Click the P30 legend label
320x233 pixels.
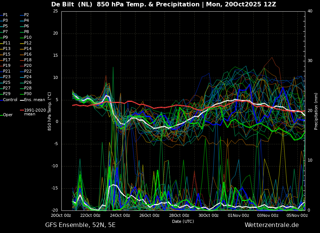[x=28, y=94]
